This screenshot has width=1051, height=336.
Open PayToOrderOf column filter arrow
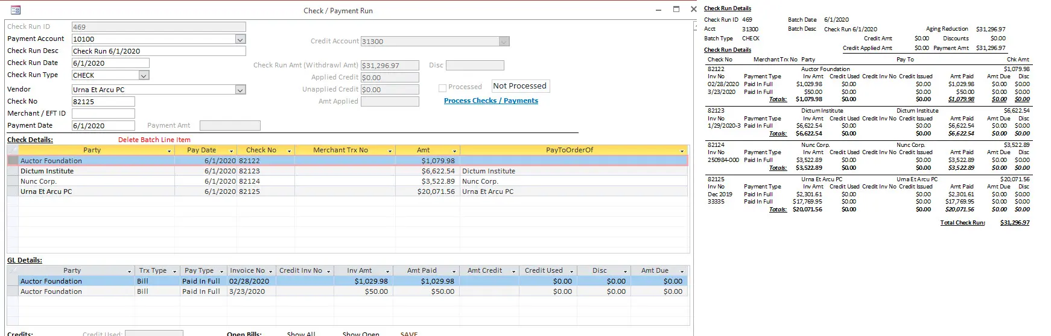point(682,151)
